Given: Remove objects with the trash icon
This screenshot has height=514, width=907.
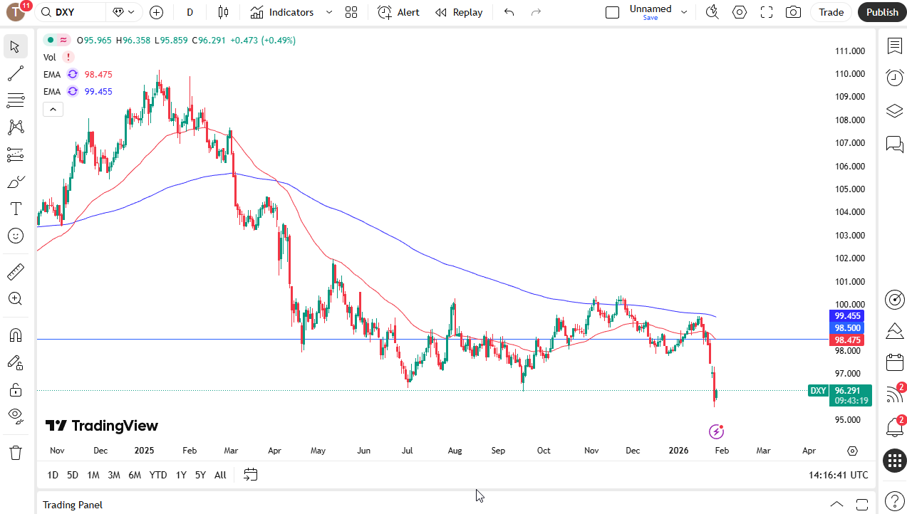Looking at the screenshot, I should (x=15, y=453).
